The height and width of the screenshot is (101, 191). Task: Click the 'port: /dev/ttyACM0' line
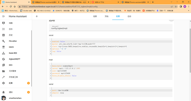60,90
